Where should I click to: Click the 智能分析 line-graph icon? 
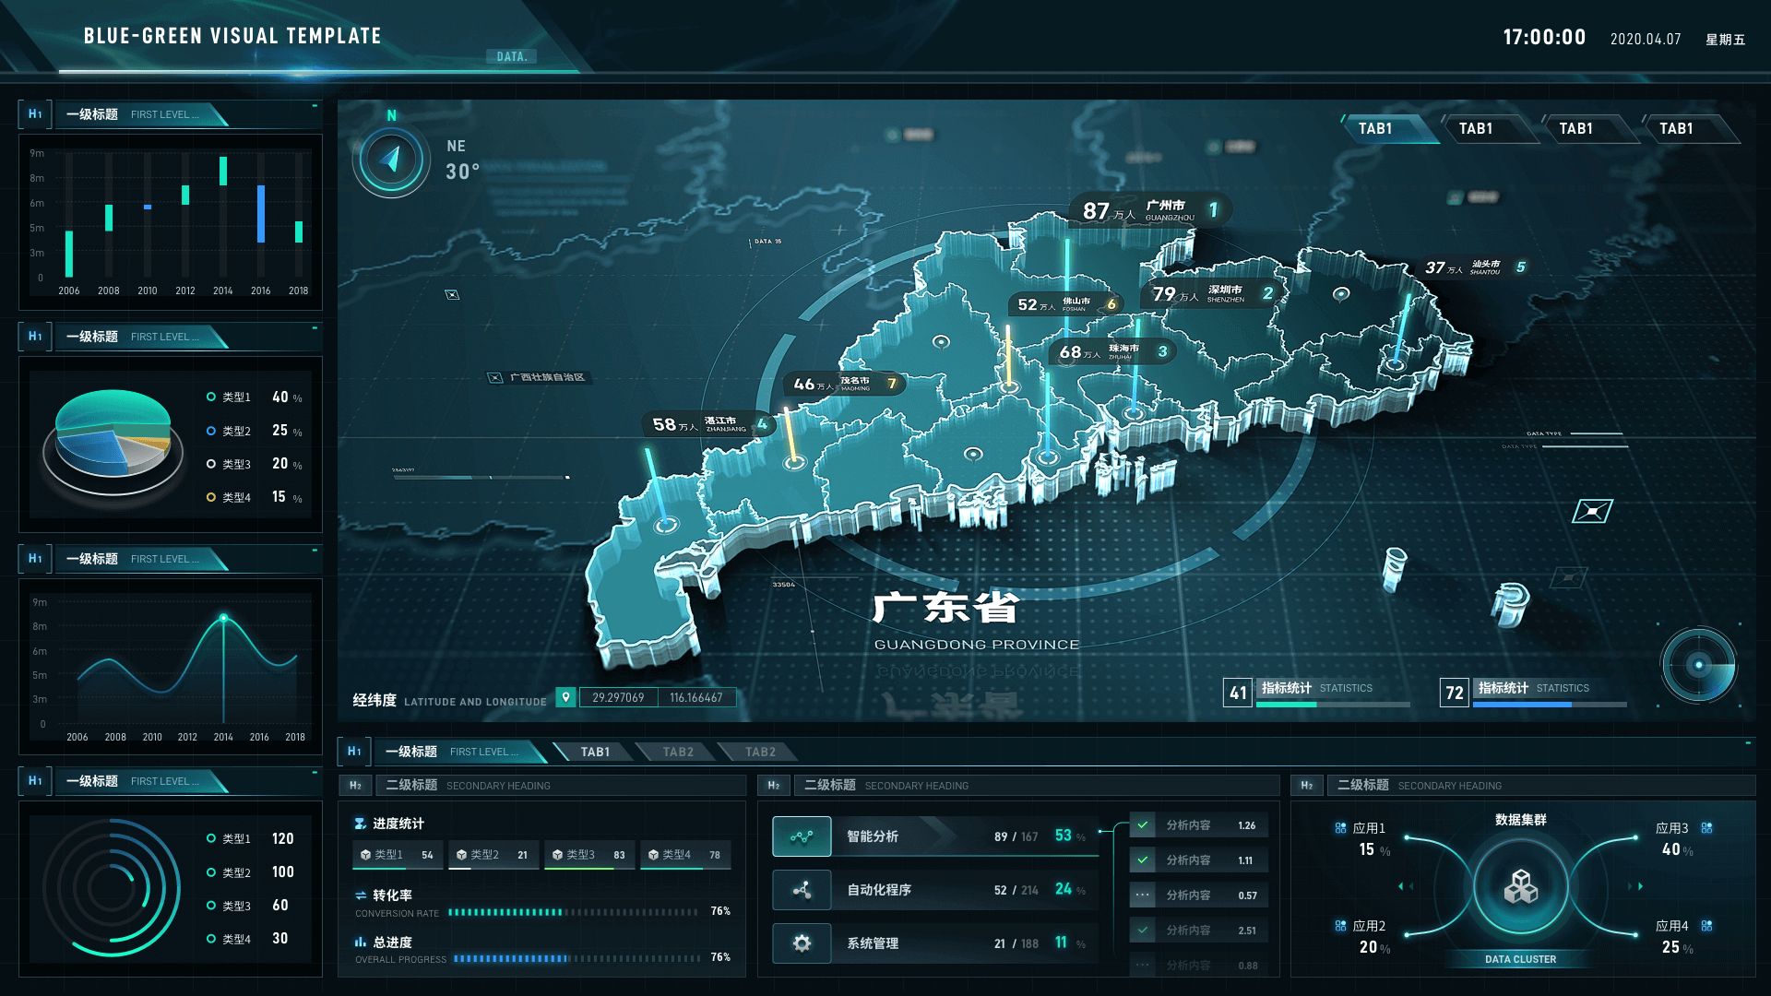[x=802, y=836]
